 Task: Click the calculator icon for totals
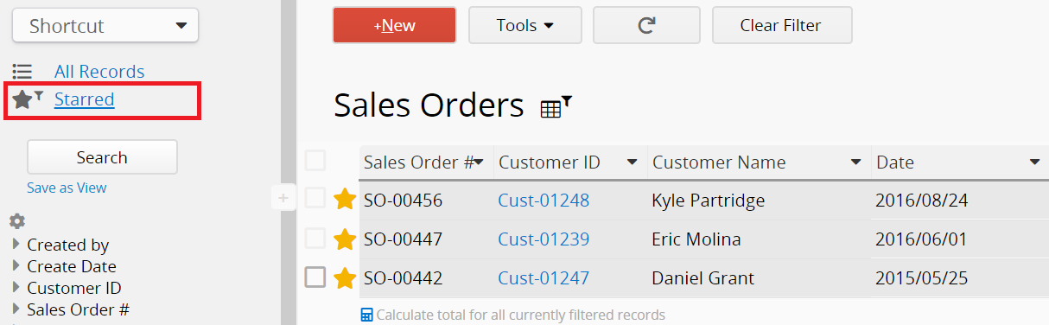(x=367, y=315)
